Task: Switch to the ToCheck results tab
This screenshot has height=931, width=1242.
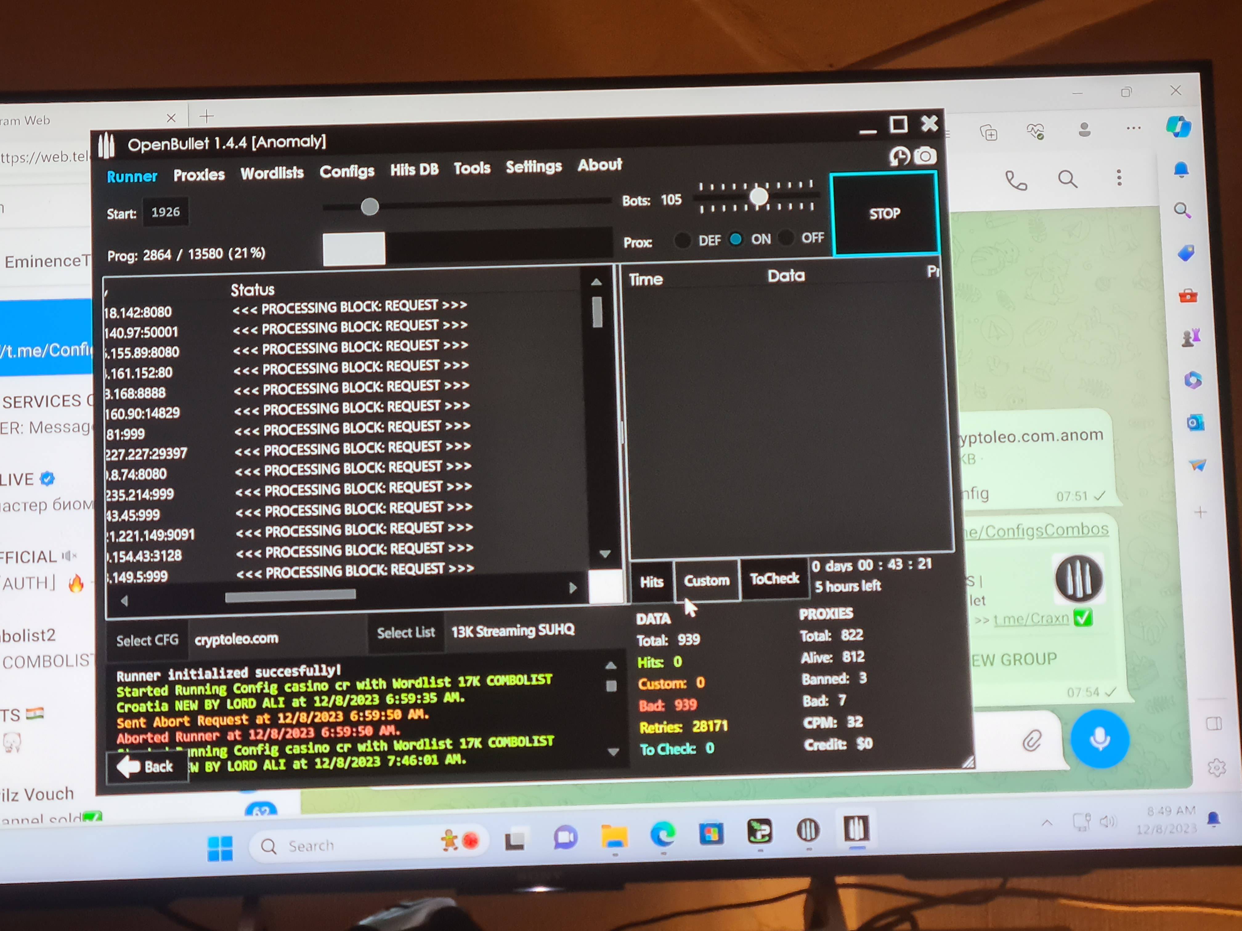Action: [x=774, y=578]
